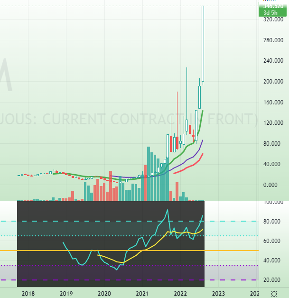The image size is (289, 298).
Task: Click indicator scale label 20.000
Action: click(x=272, y=280)
